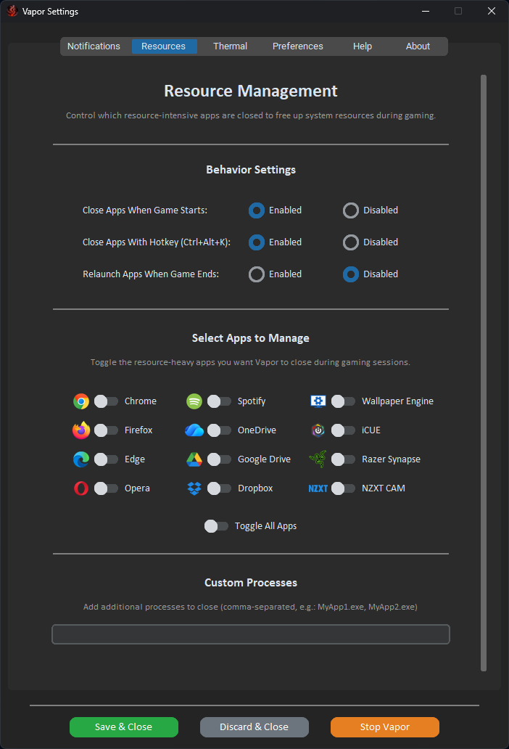This screenshot has height=749, width=509.
Task: Enable Relaunch Apps When Game Ends
Action: click(257, 274)
